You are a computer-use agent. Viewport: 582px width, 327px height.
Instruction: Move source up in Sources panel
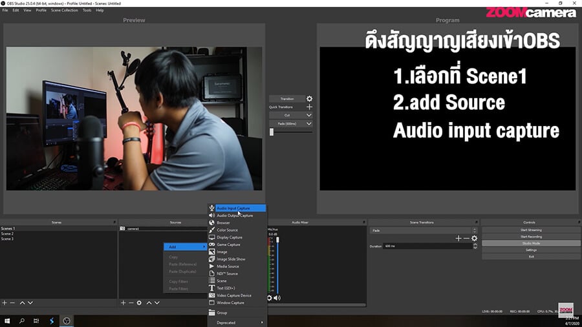(x=149, y=303)
